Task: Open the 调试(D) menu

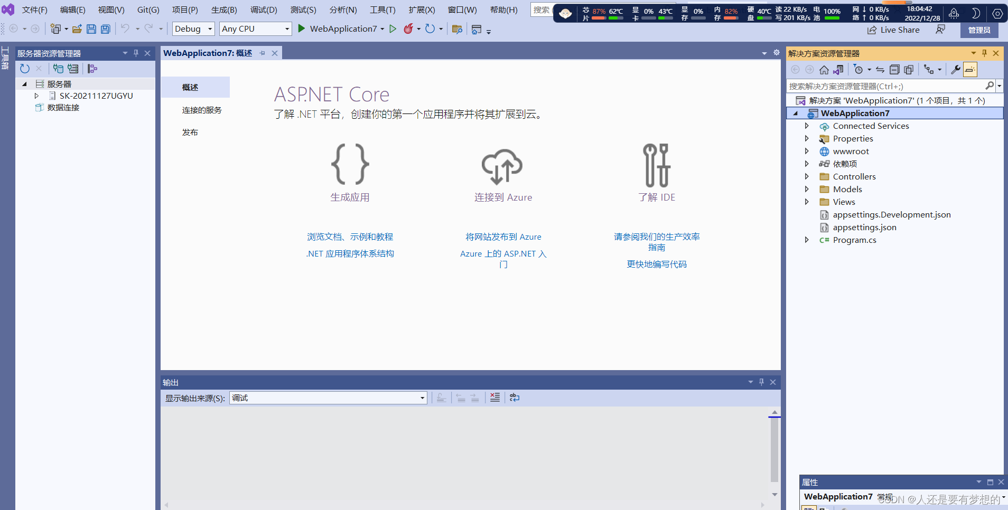Action: click(x=264, y=10)
